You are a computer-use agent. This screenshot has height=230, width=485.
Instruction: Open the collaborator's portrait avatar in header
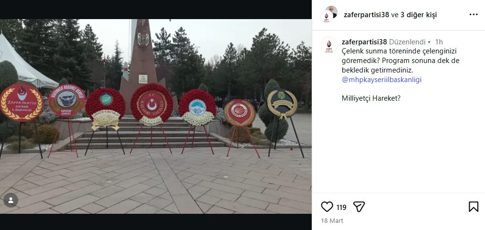tap(331, 11)
